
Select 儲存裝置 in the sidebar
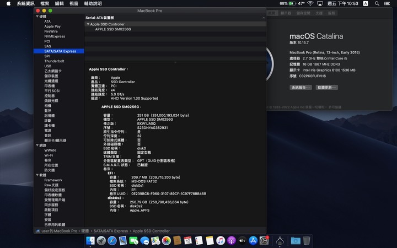click(x=51, y=76)
